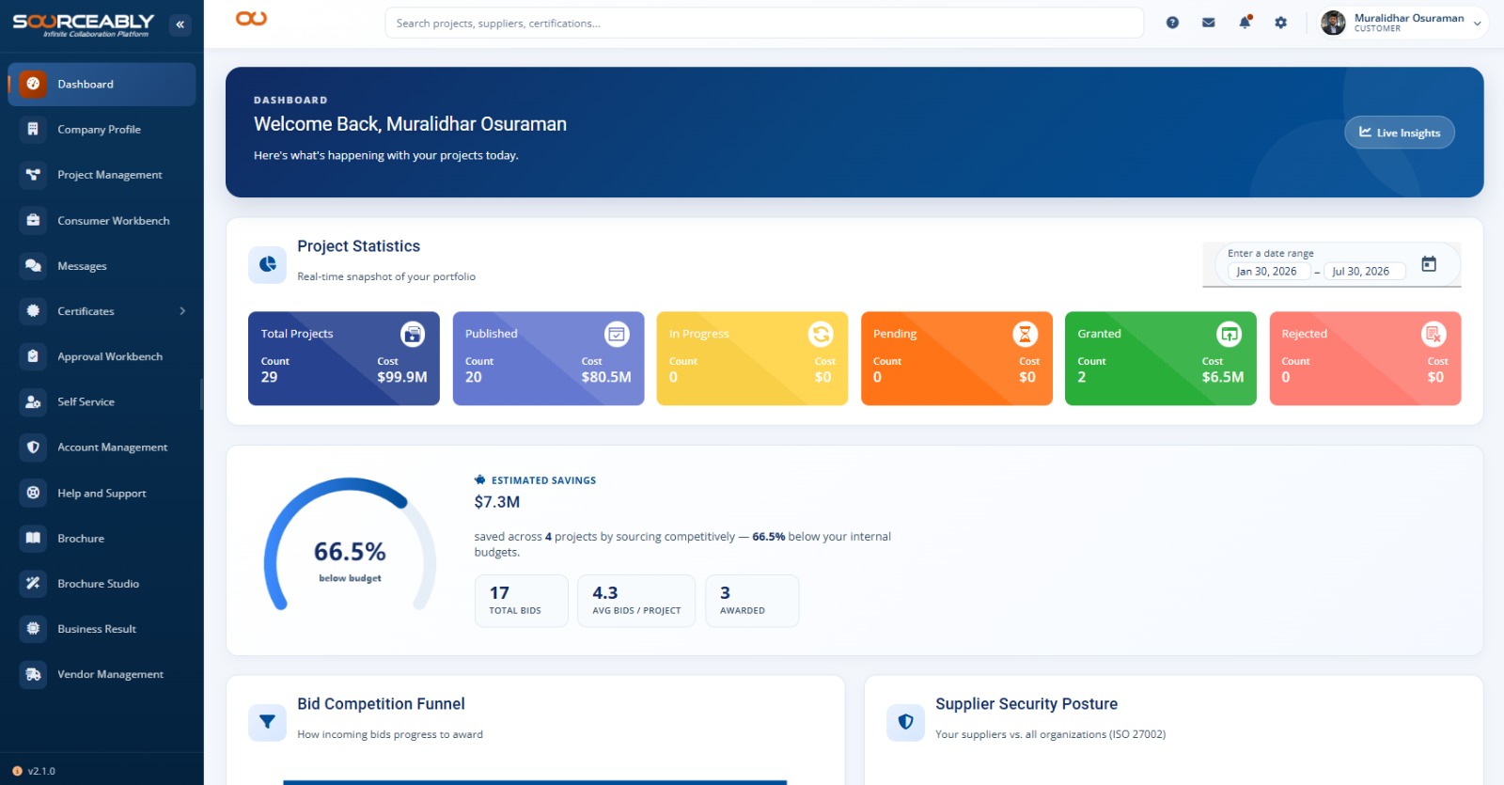Open Self Service page
1504x785 pixels.
[x=102, y=402]
